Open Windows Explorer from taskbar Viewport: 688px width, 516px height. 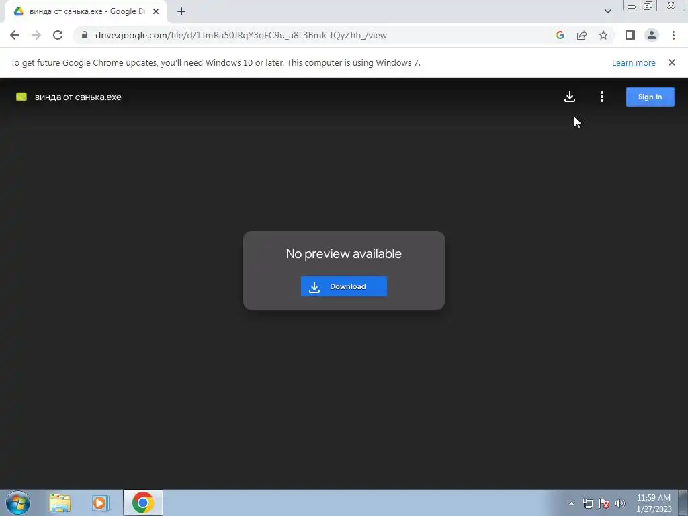60,503
